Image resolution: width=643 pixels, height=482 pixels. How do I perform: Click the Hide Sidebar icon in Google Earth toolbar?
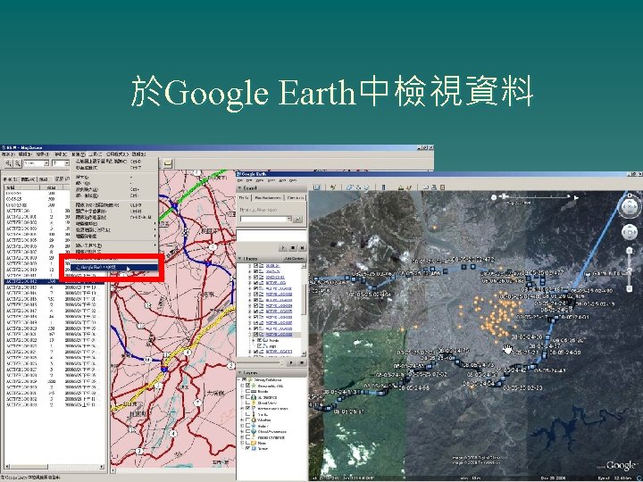click(x=316, y=187)
